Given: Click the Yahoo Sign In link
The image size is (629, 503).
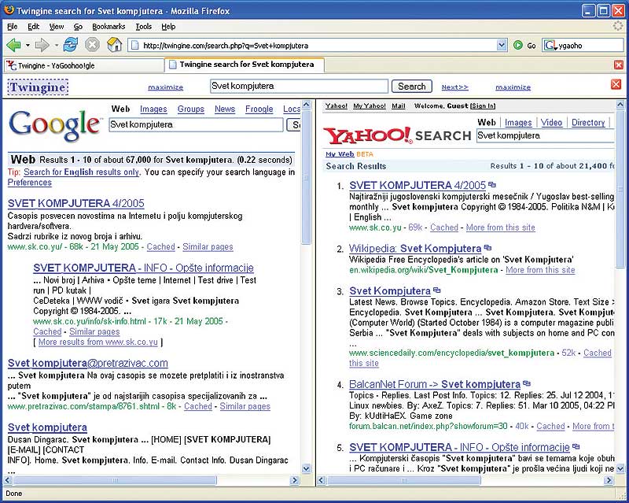Looking at the screenshot, I should pyautogui.click(x=483, y=106).
